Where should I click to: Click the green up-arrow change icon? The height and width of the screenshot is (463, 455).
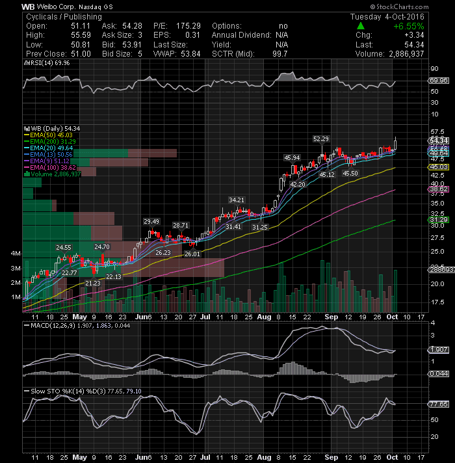click(x=361, y=26)
